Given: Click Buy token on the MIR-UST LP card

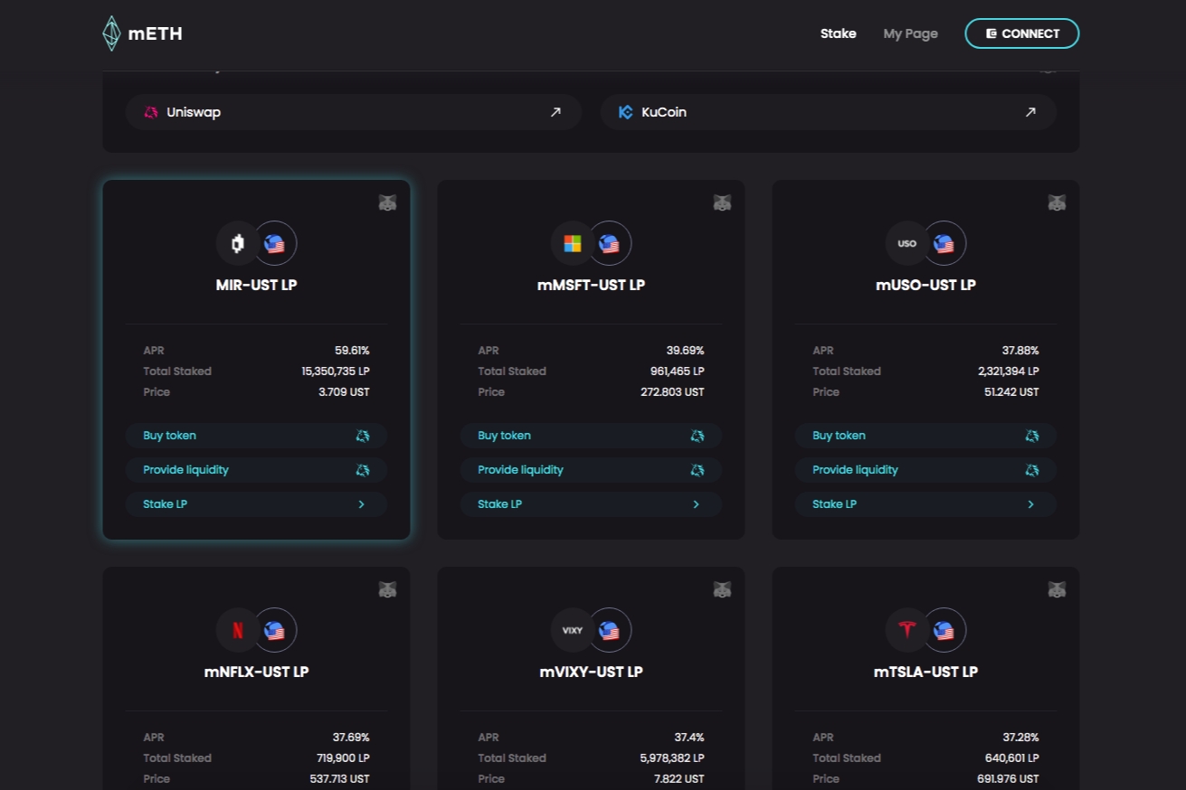Looking at the screenshot, I should click(256, 436).
